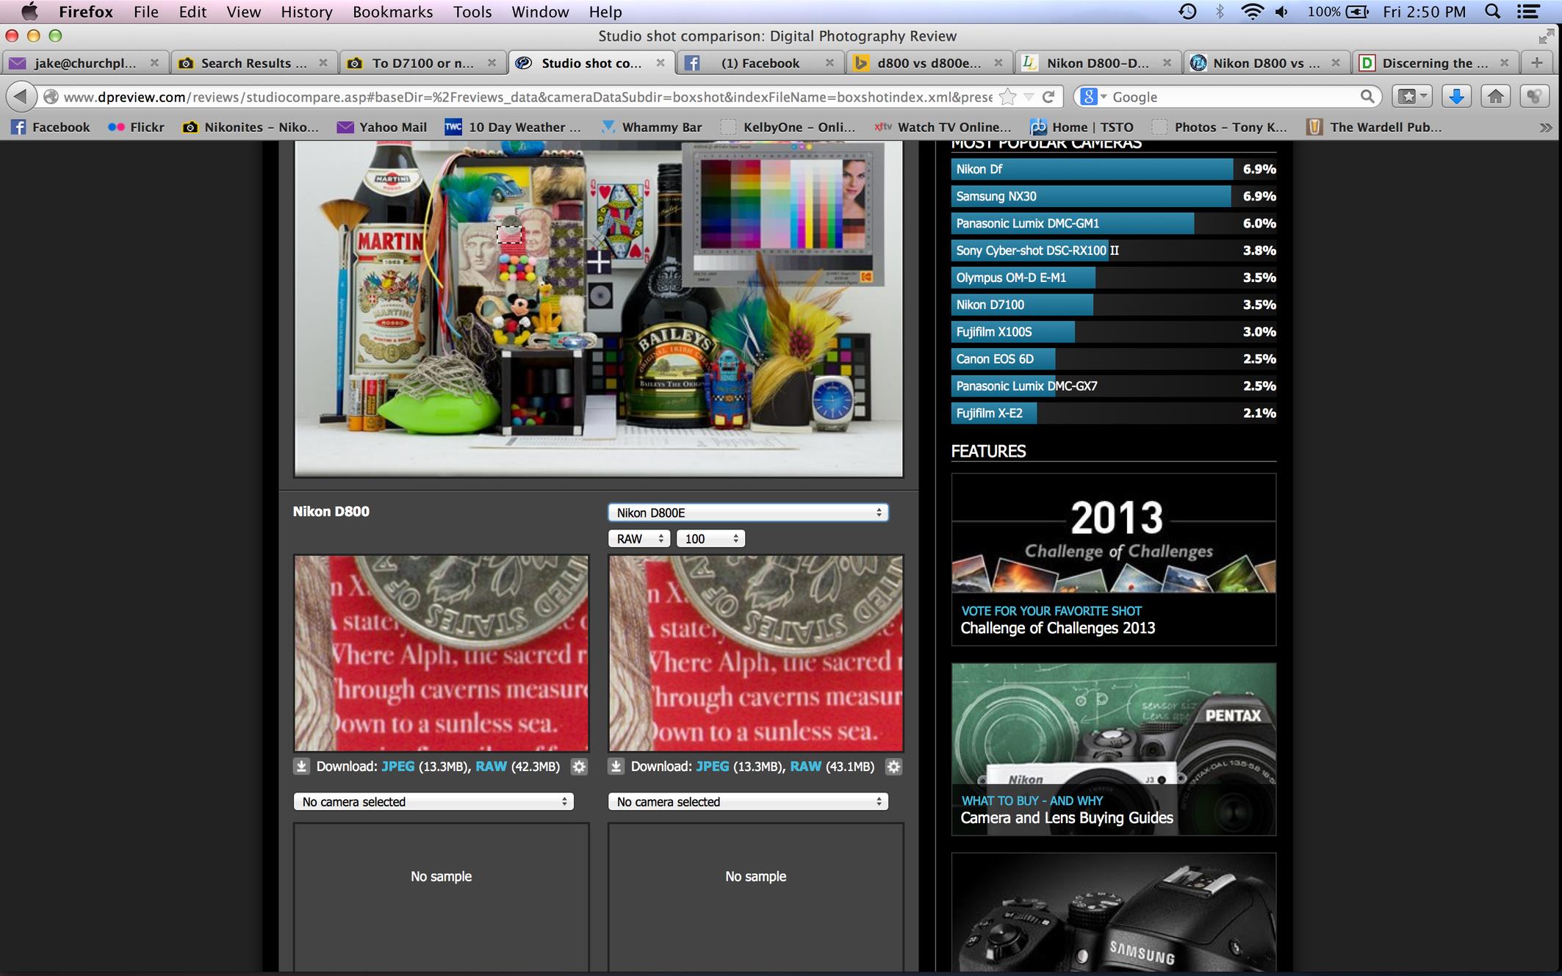Viewport: 1562px width, 976px height.
Task: Click the Firefox back arrow button
Action: click(x=21, y=96)
